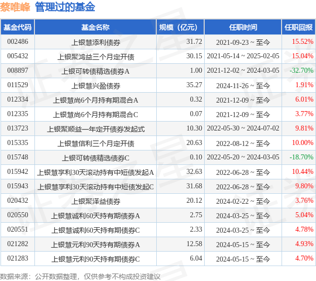Select fund code 015335
The width and height of the screenshot is (316, 281).
click(17, 143)
